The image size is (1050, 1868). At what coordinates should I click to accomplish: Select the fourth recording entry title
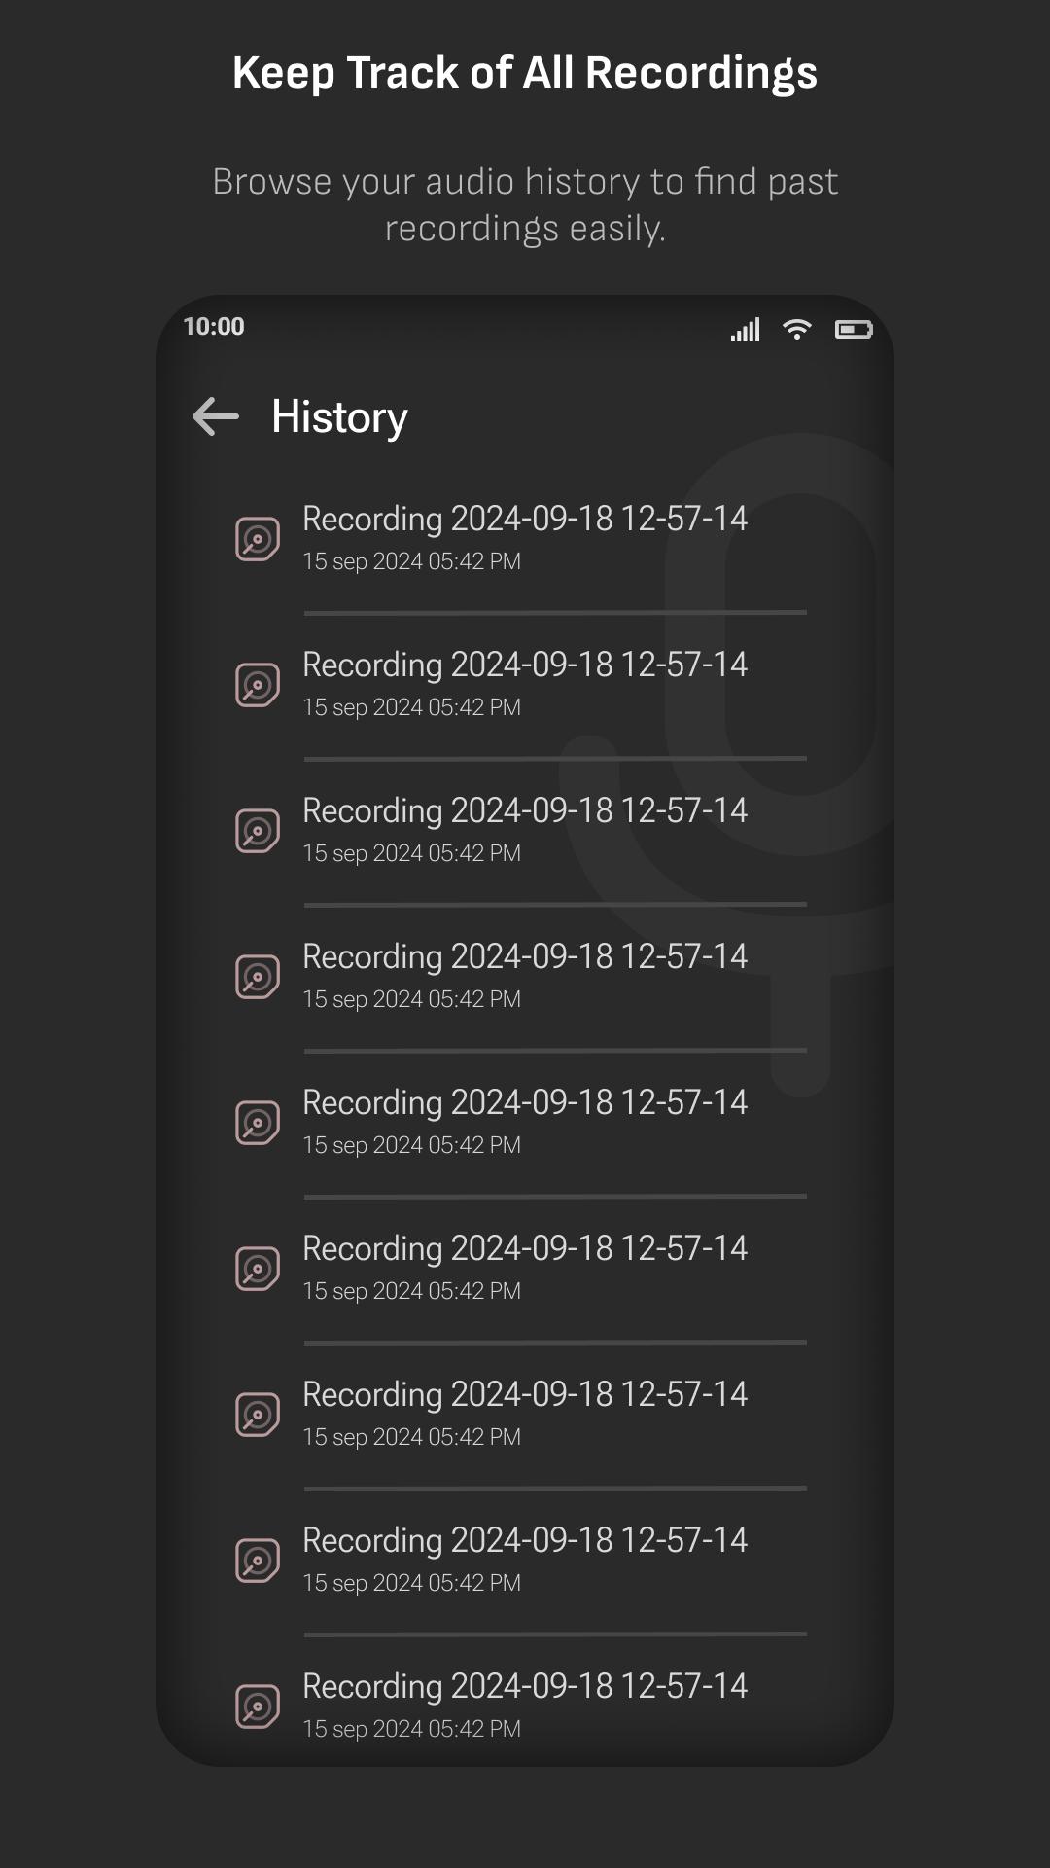(525, 957)
